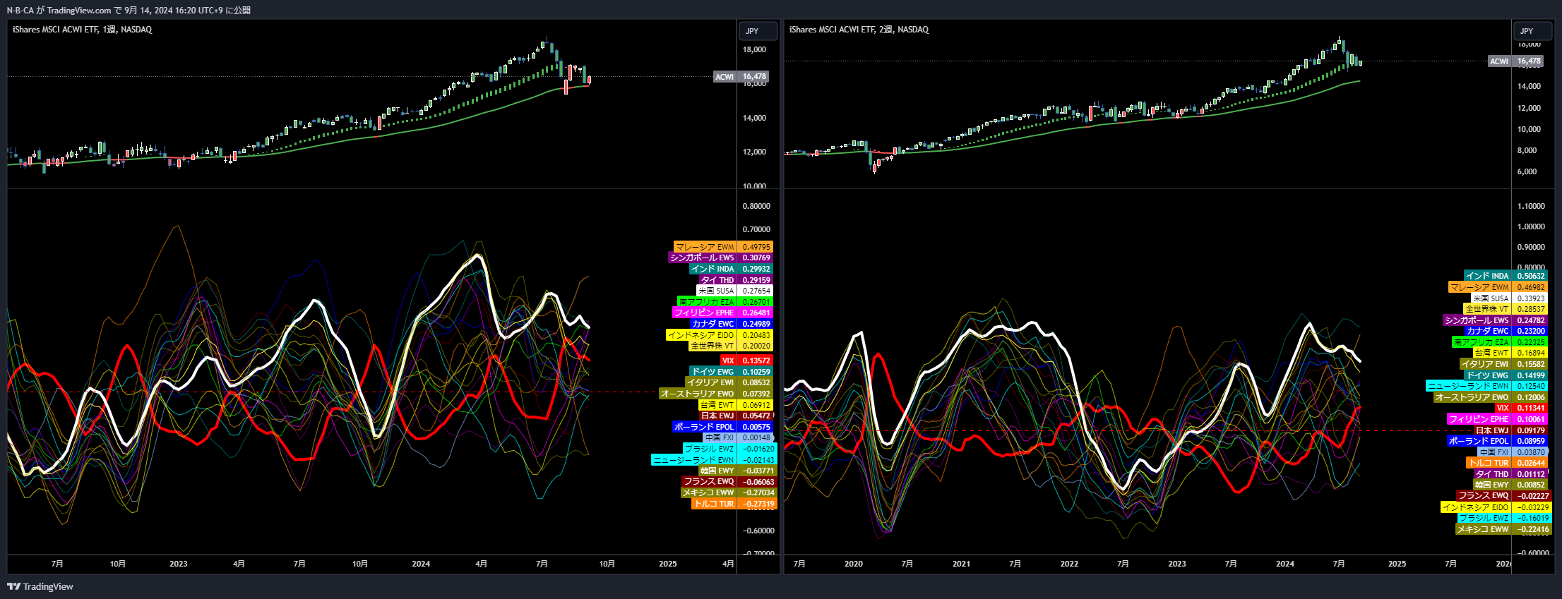
Task: Open the JPY currency selector on the 1-week chart
Action: (x=758, y=31)
